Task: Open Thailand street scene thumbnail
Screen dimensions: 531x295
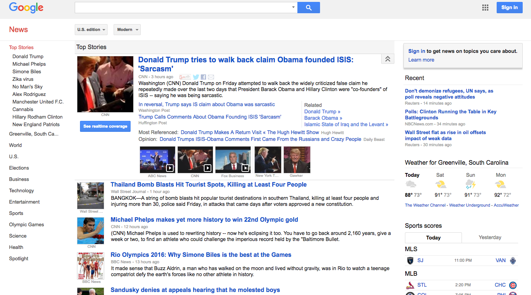Action: click(x=91, y=196)
